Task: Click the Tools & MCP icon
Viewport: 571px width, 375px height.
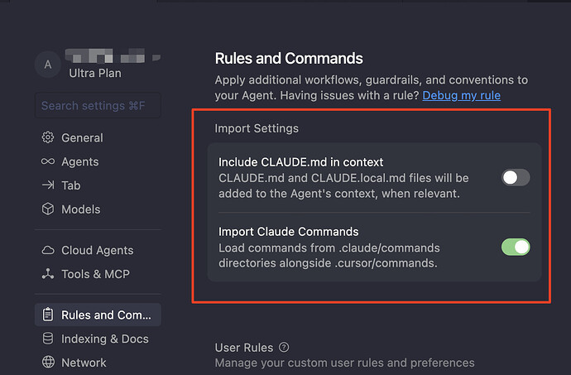Action: [x=48, y=274]
